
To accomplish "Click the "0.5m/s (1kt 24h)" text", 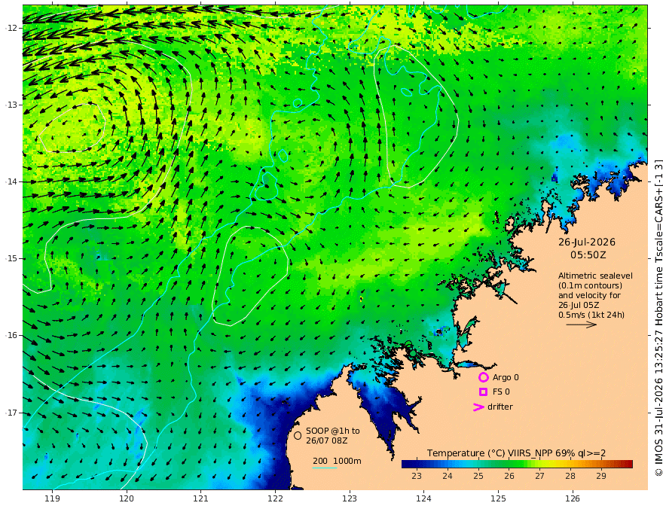I will coord(591,315).
